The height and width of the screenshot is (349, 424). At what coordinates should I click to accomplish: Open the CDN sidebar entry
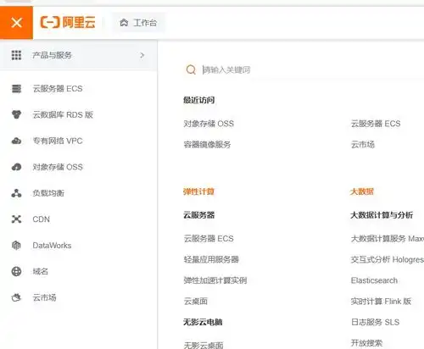pyautogui.click(x=42, y=219)
